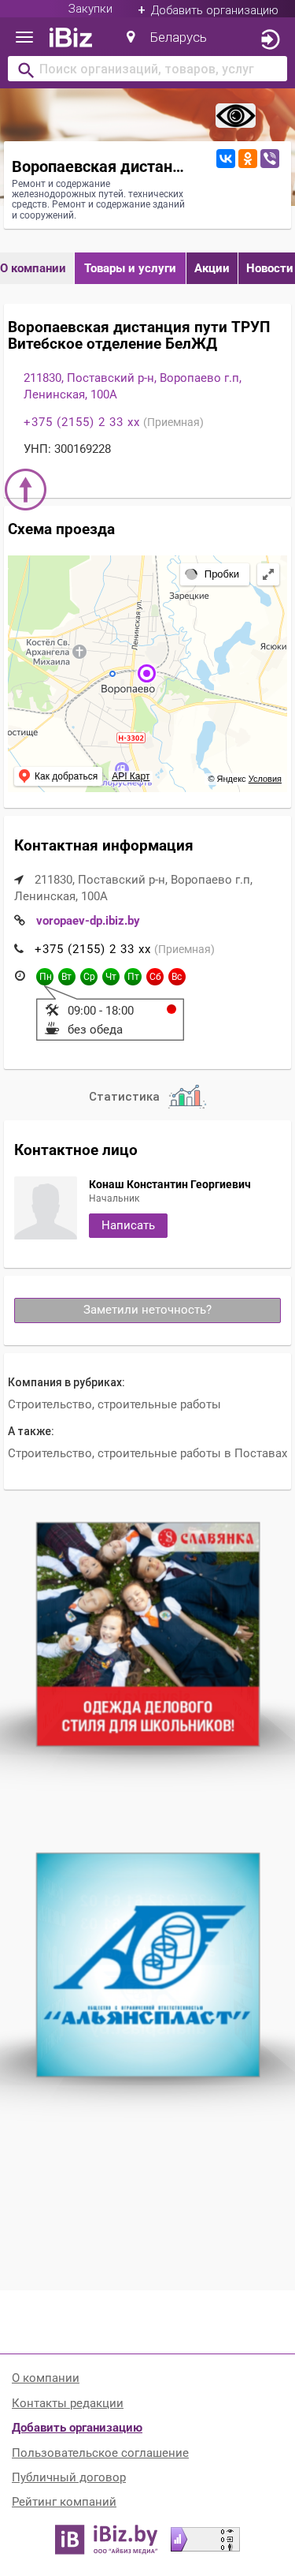
Task: Select the Сб weekday circle
Action: coord(154,977)
